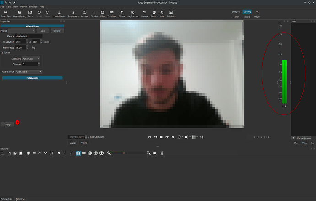Open the Audio Input dropdown
The image size is (316, 201).
(28, 72)
